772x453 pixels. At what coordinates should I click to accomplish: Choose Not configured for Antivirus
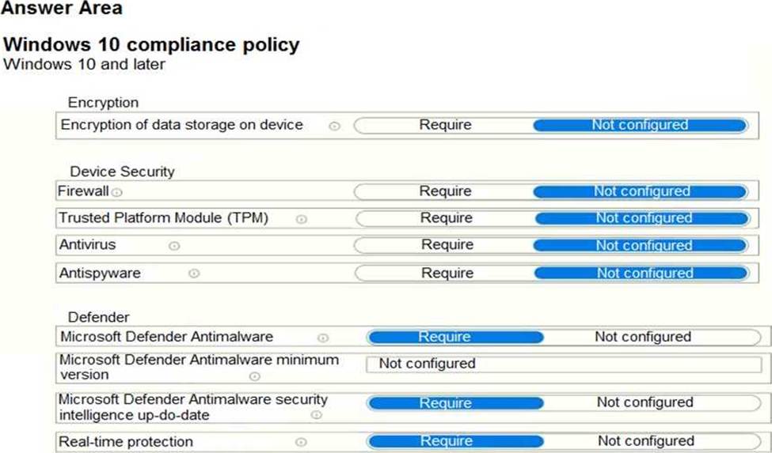[643, 245]
